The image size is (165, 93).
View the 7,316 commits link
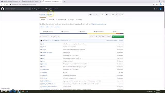[48, 32]
